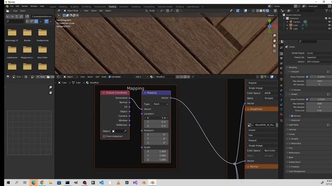332x186 pixels.
Task: Click the node editor pan hand icon
Action: tap(50, 92)
